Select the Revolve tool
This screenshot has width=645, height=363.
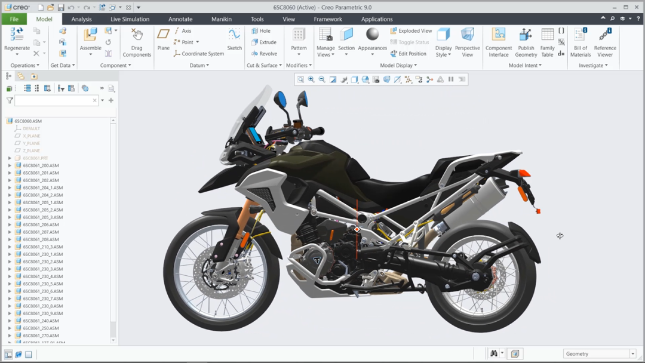click(x=264, y=54)
